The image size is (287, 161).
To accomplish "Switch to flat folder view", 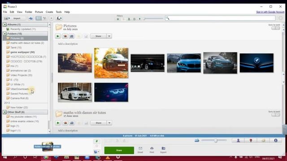I will click(x=39, y=18).
